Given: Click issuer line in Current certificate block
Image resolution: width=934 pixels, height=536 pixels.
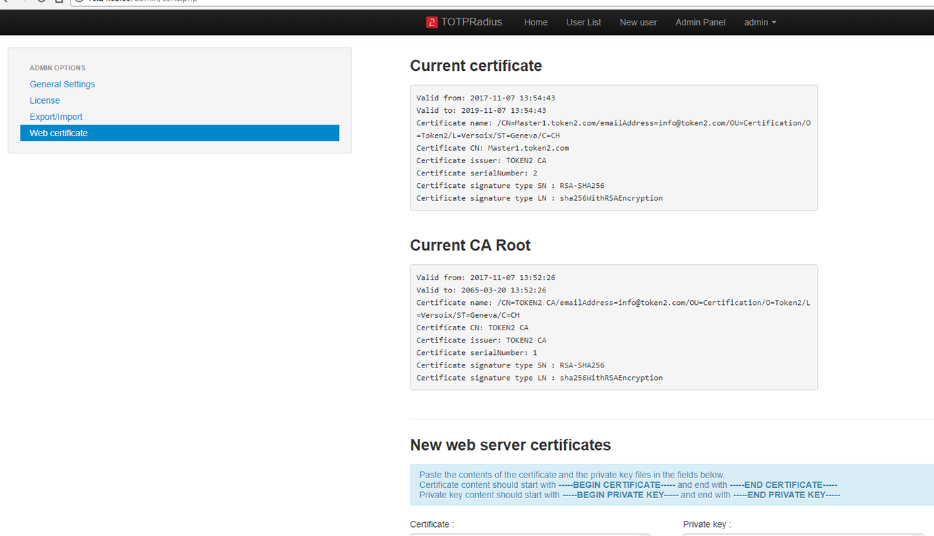Looking at the screenshot, I should (481, 160).
